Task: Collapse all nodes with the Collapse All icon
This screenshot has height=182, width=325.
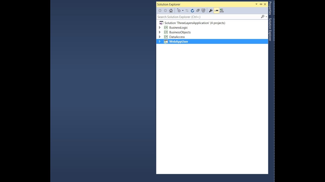Action: point(198,11)
